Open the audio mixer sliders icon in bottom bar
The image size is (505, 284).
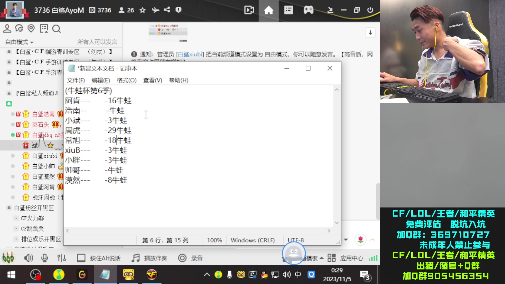click(x=61, y=258)
